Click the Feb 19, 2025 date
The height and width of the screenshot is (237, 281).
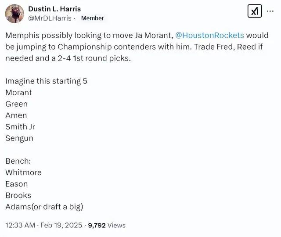[x=61, y=225]
